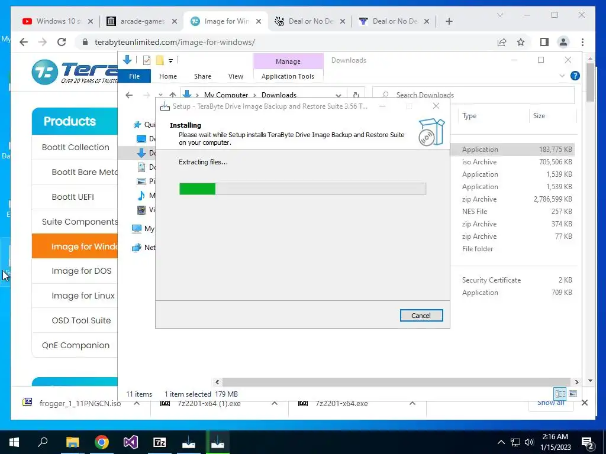Cancel the TeraByte setup installation

(421, 316)
